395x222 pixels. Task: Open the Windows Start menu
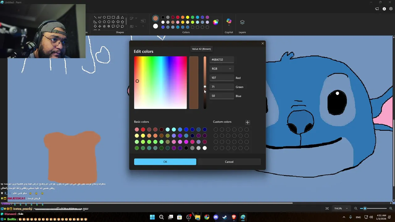pos(152,217)
